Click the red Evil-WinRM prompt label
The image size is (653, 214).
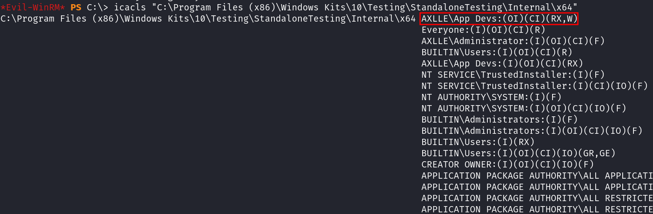tap(32, 7)
